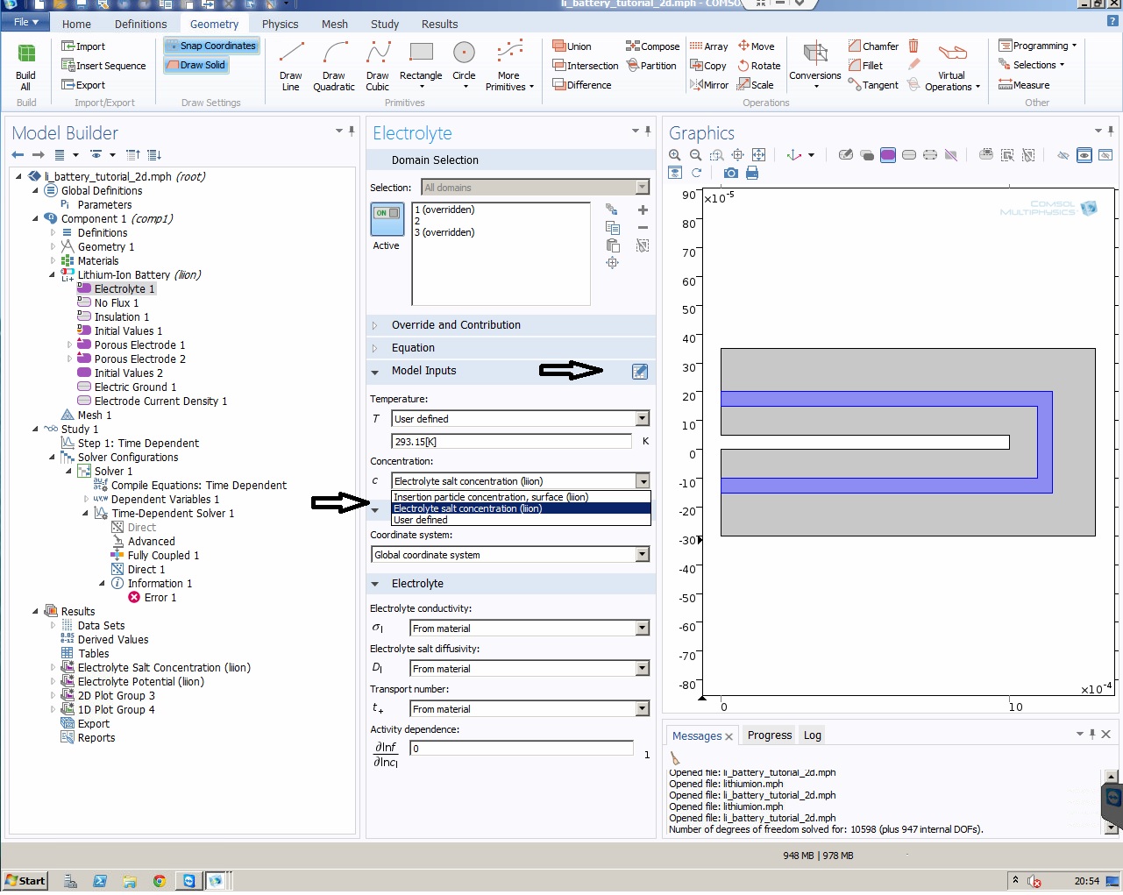Take a snapshot with the camera icon
This screenshot has width=1123, height=895.
730,173
